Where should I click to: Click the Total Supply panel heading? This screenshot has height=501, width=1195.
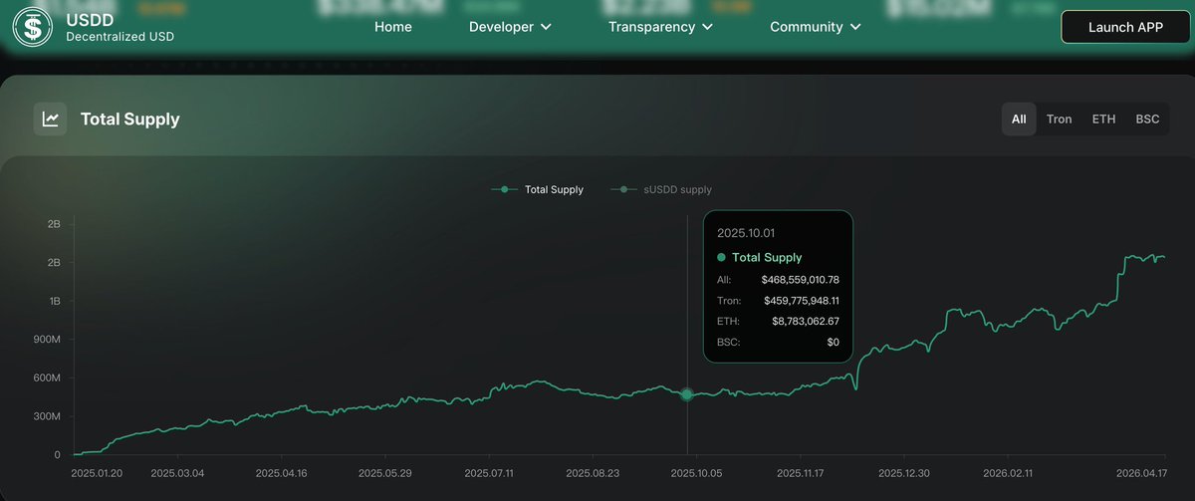[130, 120]
